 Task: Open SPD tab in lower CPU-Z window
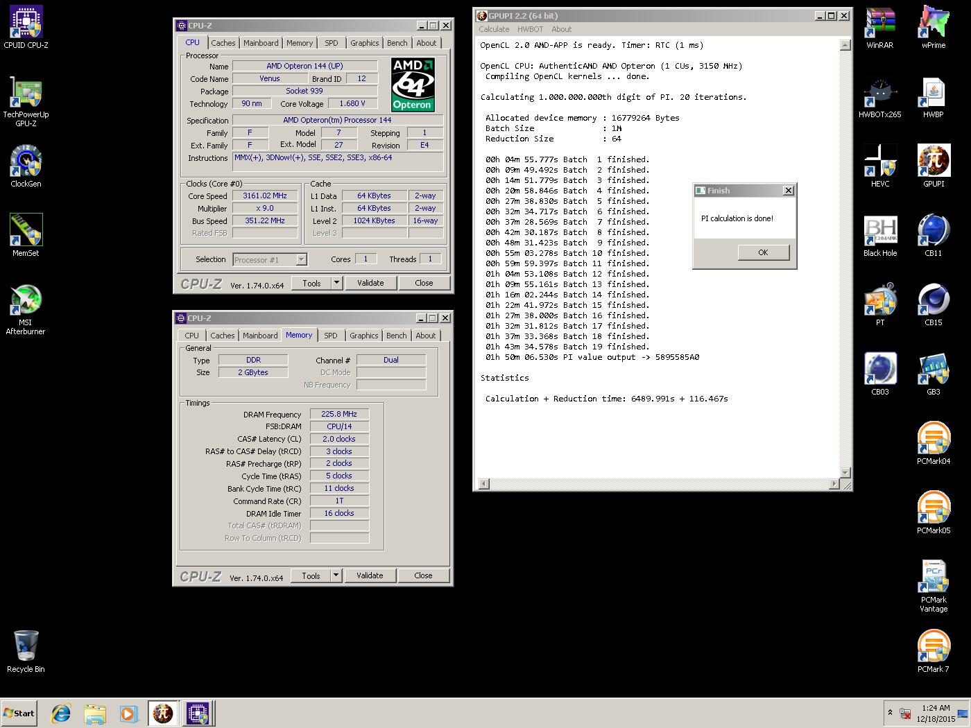[331, 336]
